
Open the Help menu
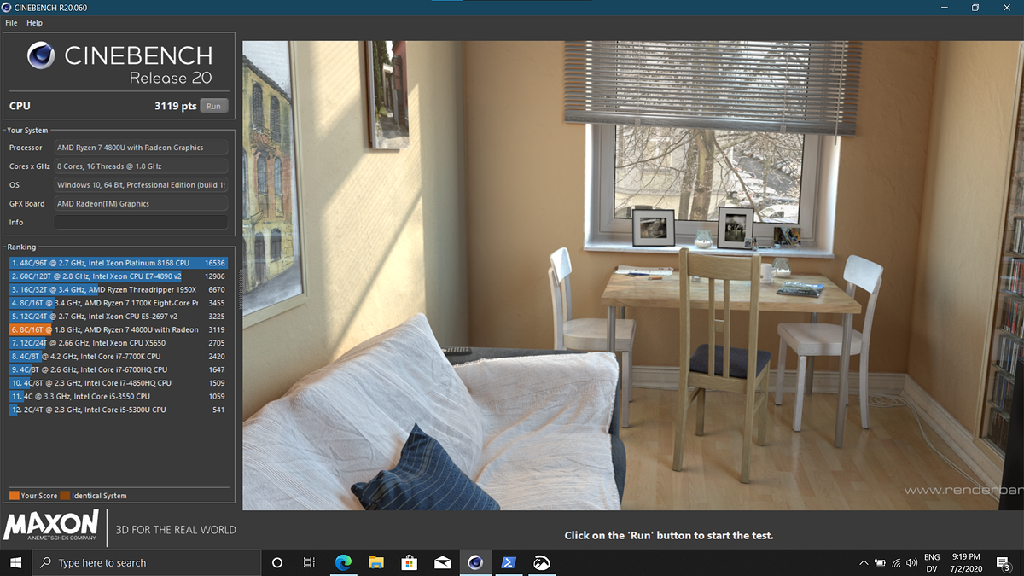click(x=34, y=23)
